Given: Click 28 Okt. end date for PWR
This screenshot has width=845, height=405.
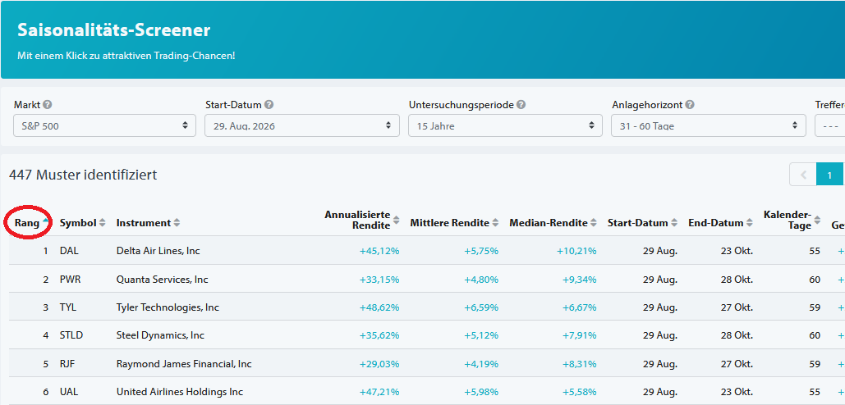Looking at the screenshot, I should click(736, 280).
